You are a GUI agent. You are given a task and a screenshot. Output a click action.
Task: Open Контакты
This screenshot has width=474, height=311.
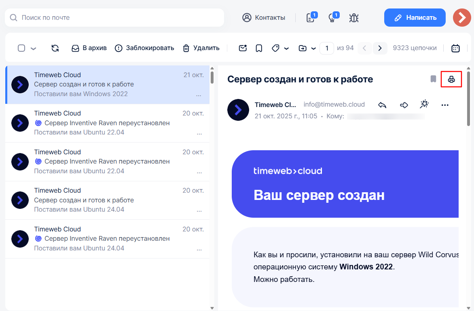click(264, 17)
